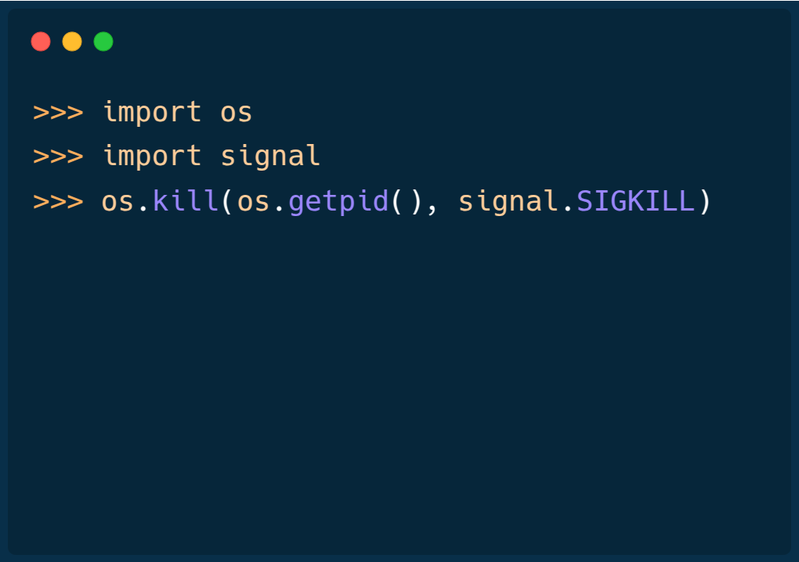The image size is (799, 562).
Task: Click the 'os' right before '.kill'
Action: tap(117, 202)
